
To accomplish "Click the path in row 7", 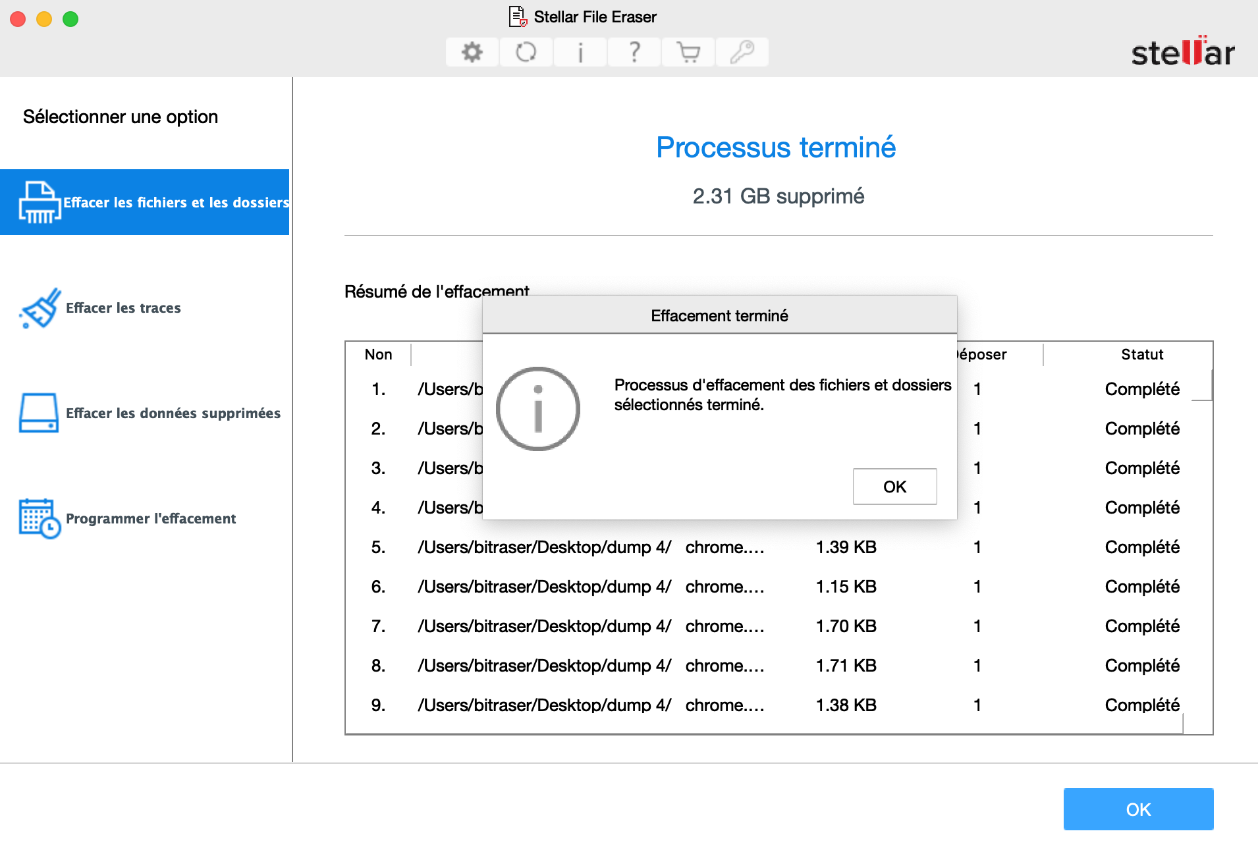I will coord(544,626).
